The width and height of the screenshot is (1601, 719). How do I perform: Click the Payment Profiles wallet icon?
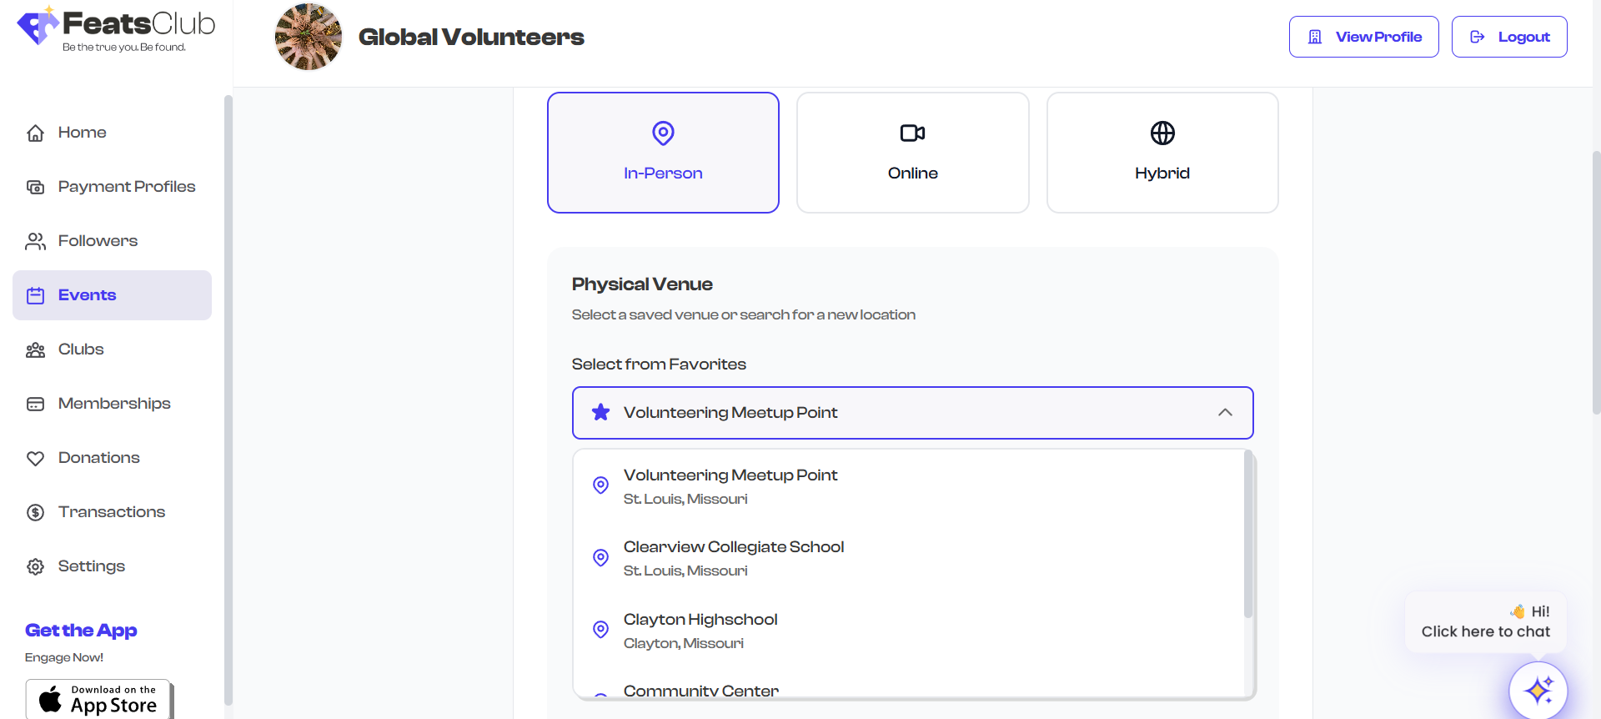point(35,187)
